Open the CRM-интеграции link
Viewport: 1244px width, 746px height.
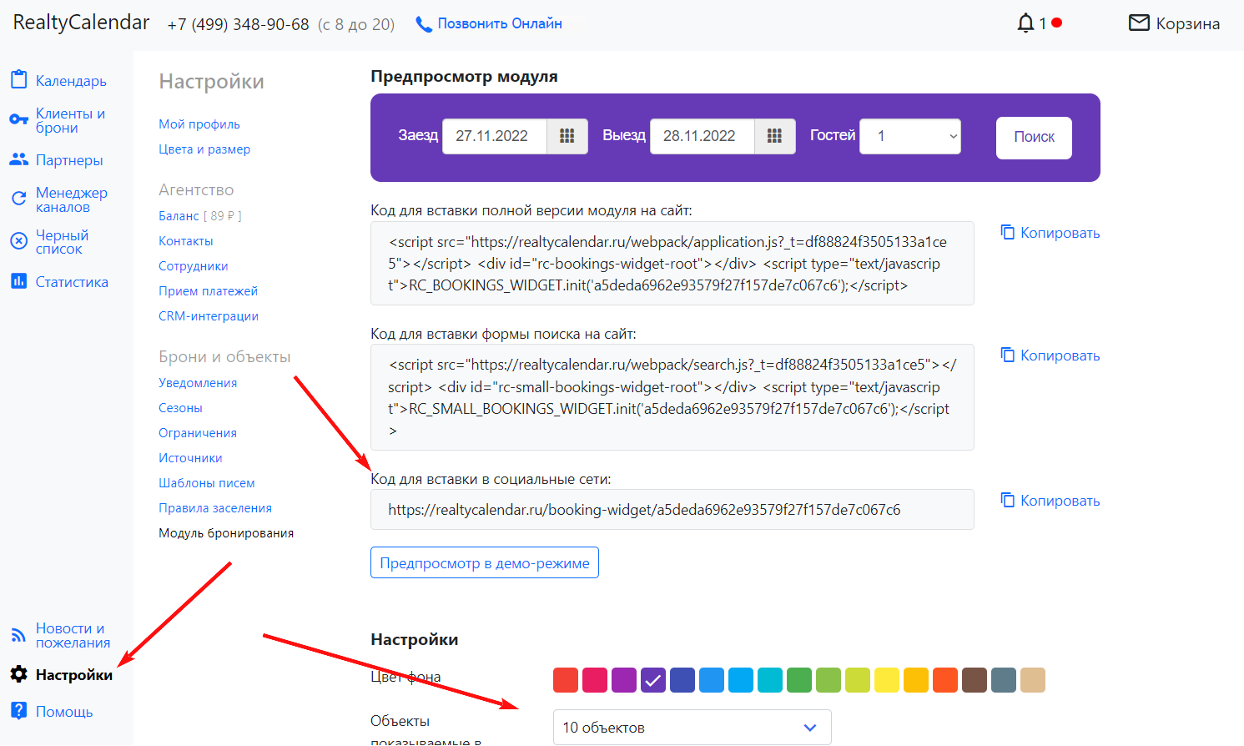pyautogui.click(x=209, y=316)
